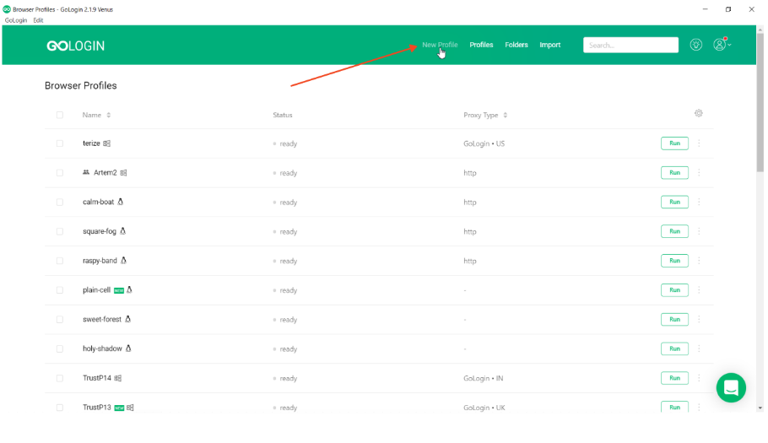Open the live chat bubble
The height and width of the screenshot is (443, 768).
[x=731, y=387]
